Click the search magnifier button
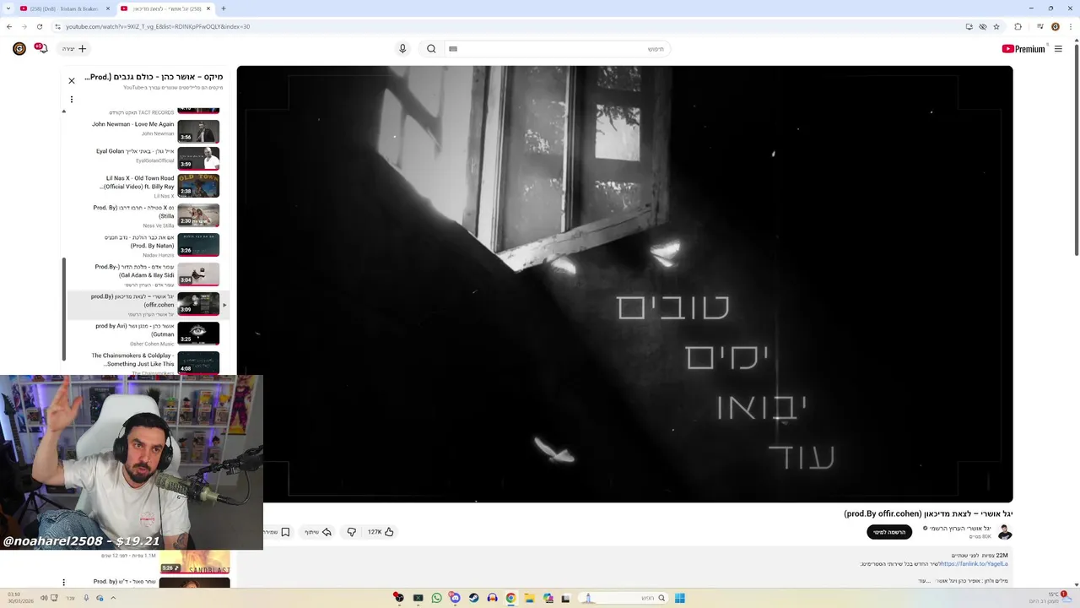The image size is (1080, 608). tap(431, 49)
